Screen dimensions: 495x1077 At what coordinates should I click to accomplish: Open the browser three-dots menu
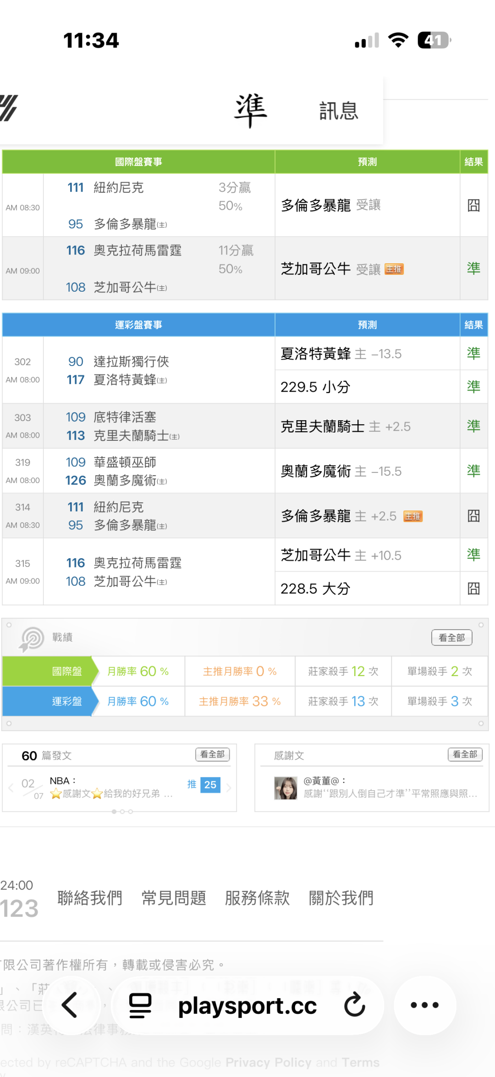pos(424,1005)
